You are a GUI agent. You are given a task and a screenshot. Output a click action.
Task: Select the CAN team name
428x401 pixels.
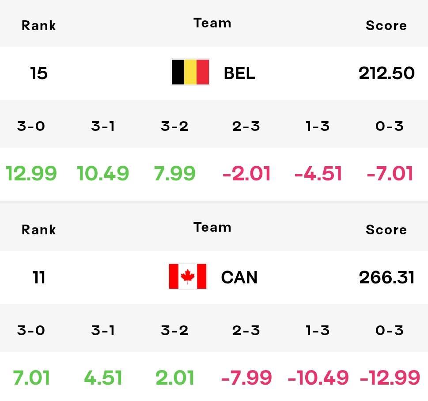239,277
